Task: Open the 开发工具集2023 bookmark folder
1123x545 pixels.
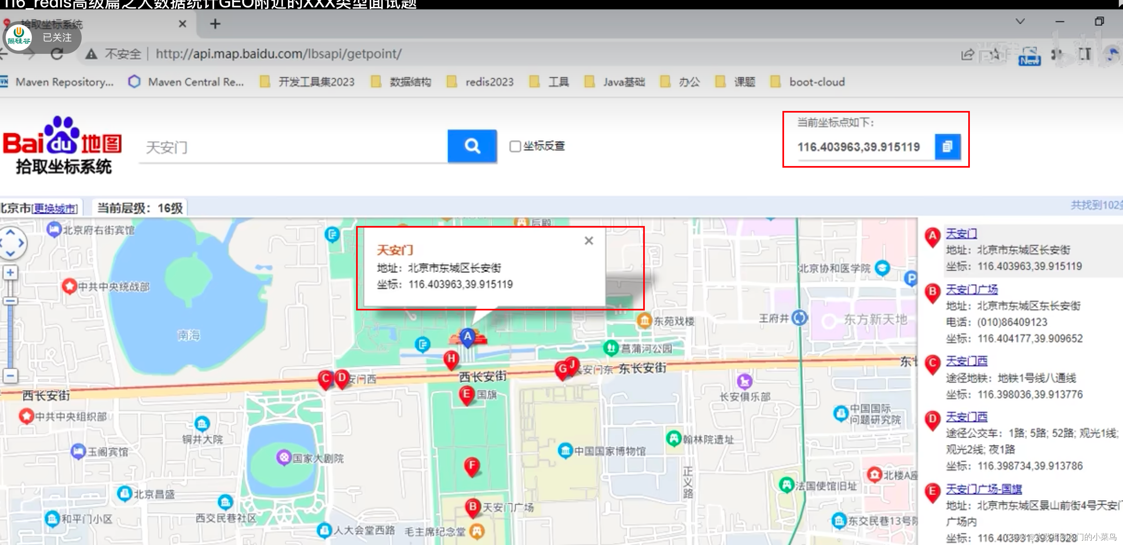Action: pos(307,82)
